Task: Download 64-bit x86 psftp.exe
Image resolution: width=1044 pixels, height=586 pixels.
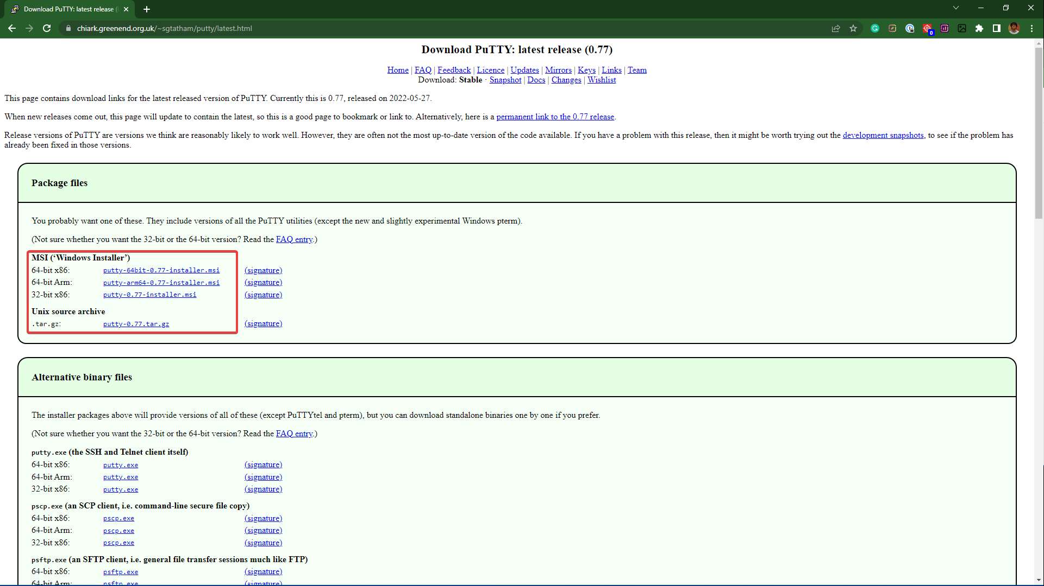Action: click(x=121, y=572)
